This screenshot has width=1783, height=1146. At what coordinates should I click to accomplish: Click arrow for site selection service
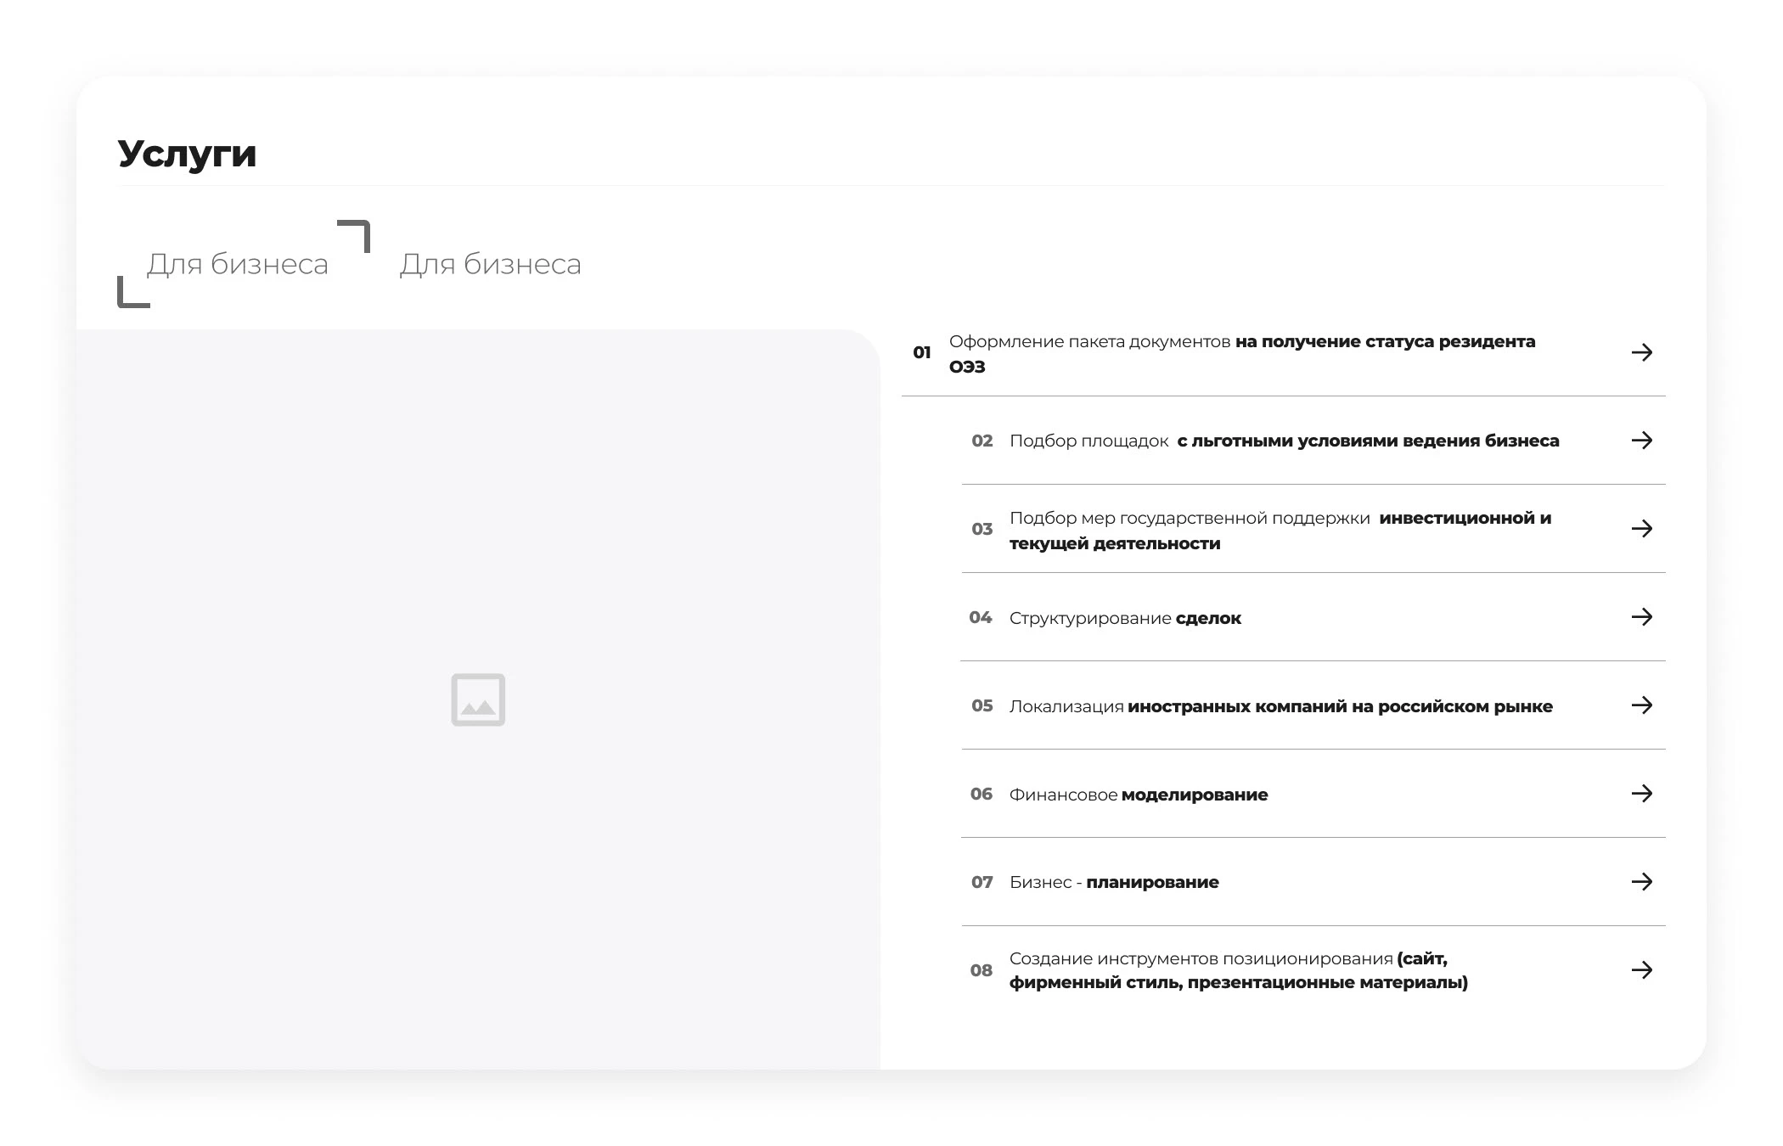1641,441
